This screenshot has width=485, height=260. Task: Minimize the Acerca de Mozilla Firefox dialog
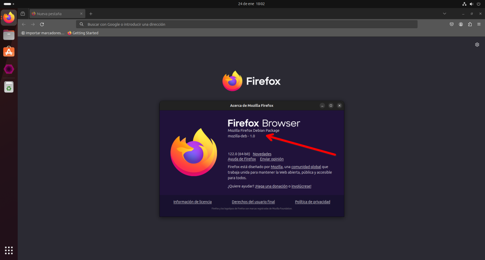pos(322,106)
